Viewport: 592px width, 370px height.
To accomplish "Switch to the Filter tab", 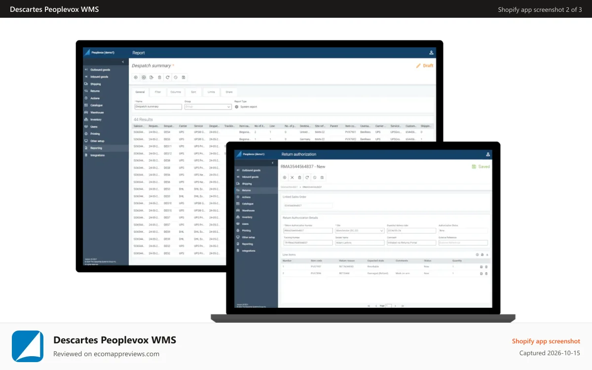I will click(x=158, y=92).
